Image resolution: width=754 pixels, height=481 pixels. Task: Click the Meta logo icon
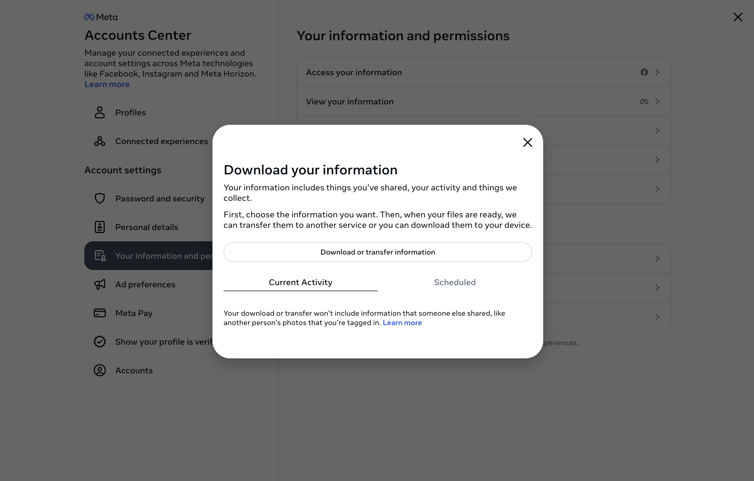[89, 17]
